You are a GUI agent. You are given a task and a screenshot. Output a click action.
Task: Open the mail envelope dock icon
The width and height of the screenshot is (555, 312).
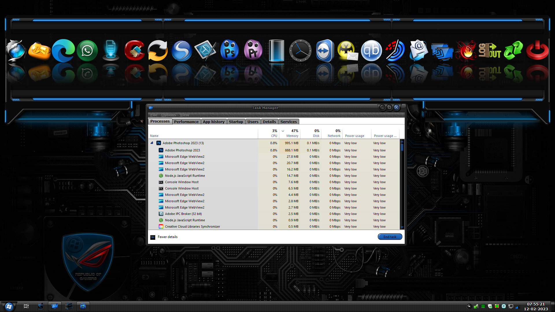pyautogui.click(x=419, y=51)
